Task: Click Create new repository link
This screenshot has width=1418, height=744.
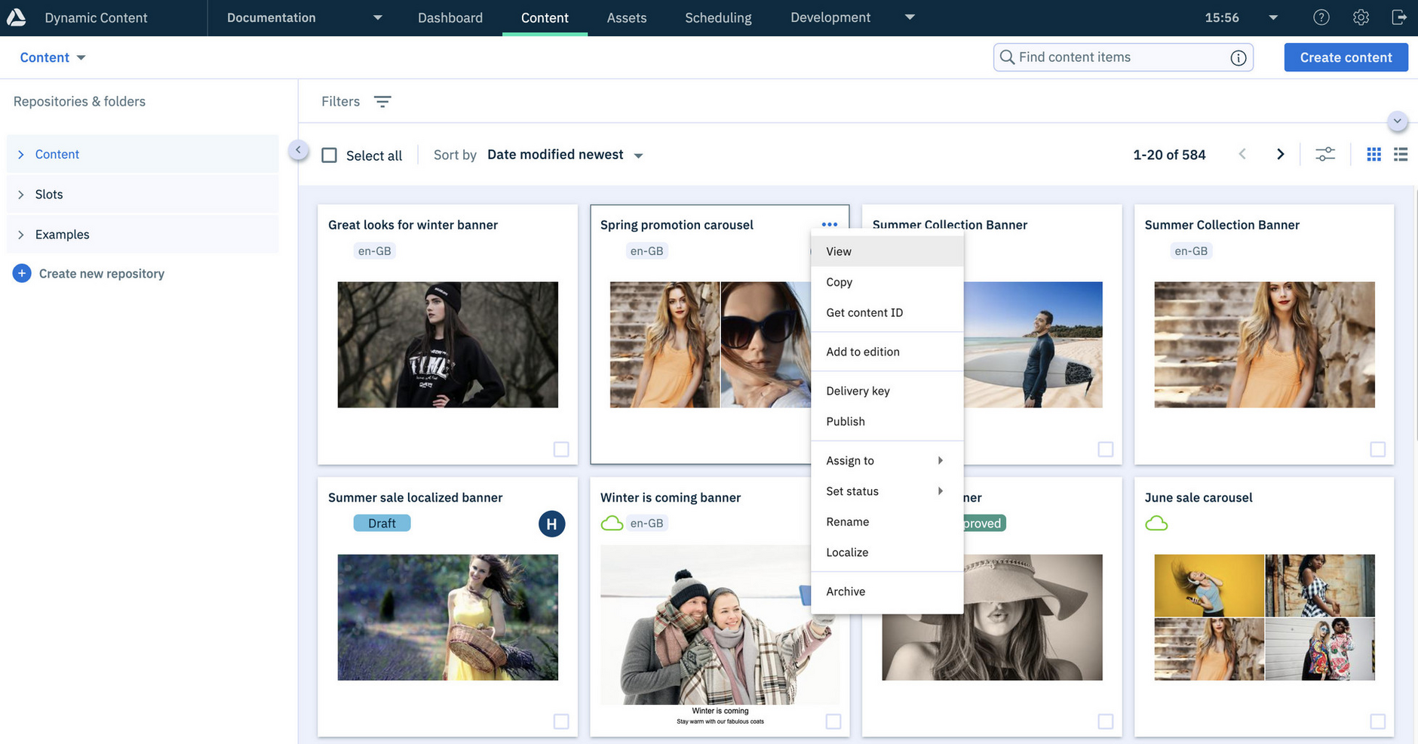Action: click(102, 274)
